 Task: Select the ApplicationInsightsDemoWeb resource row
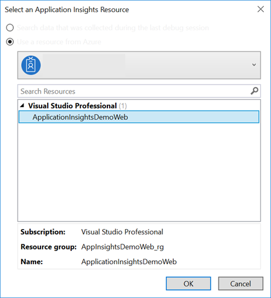coord(139,117)
